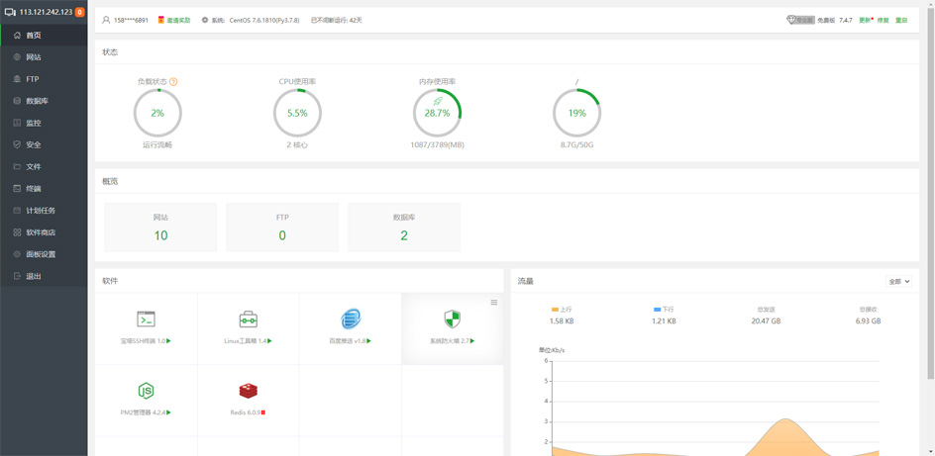
Task: Open the 软件商店 software store
Action: pyautogui.click(x=44, y=232)
